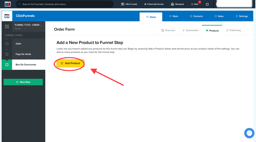Click the ClickFunnels logo in top bar
Image resolution: width=256 pixels, height=142 pixels.
click(8, 4)
